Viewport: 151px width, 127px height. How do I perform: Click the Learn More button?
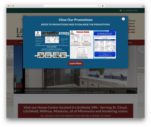coord(75,63)
